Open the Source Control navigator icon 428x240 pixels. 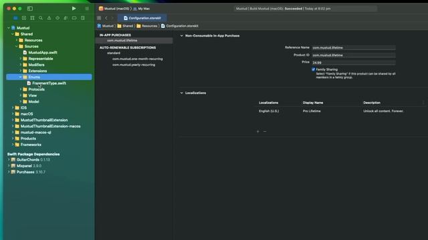click(x=24, y=18)
